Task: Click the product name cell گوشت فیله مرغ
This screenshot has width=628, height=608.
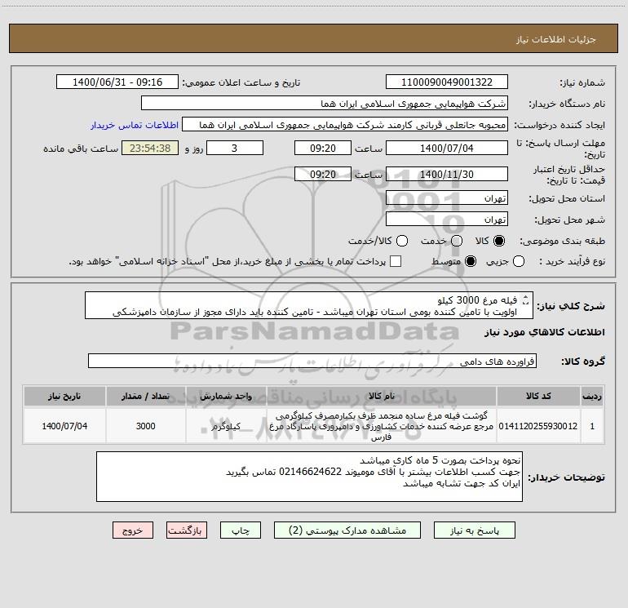Action: point(382,426)
